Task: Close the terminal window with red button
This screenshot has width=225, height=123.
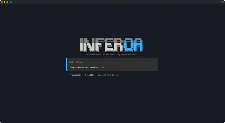Action: 2,2
